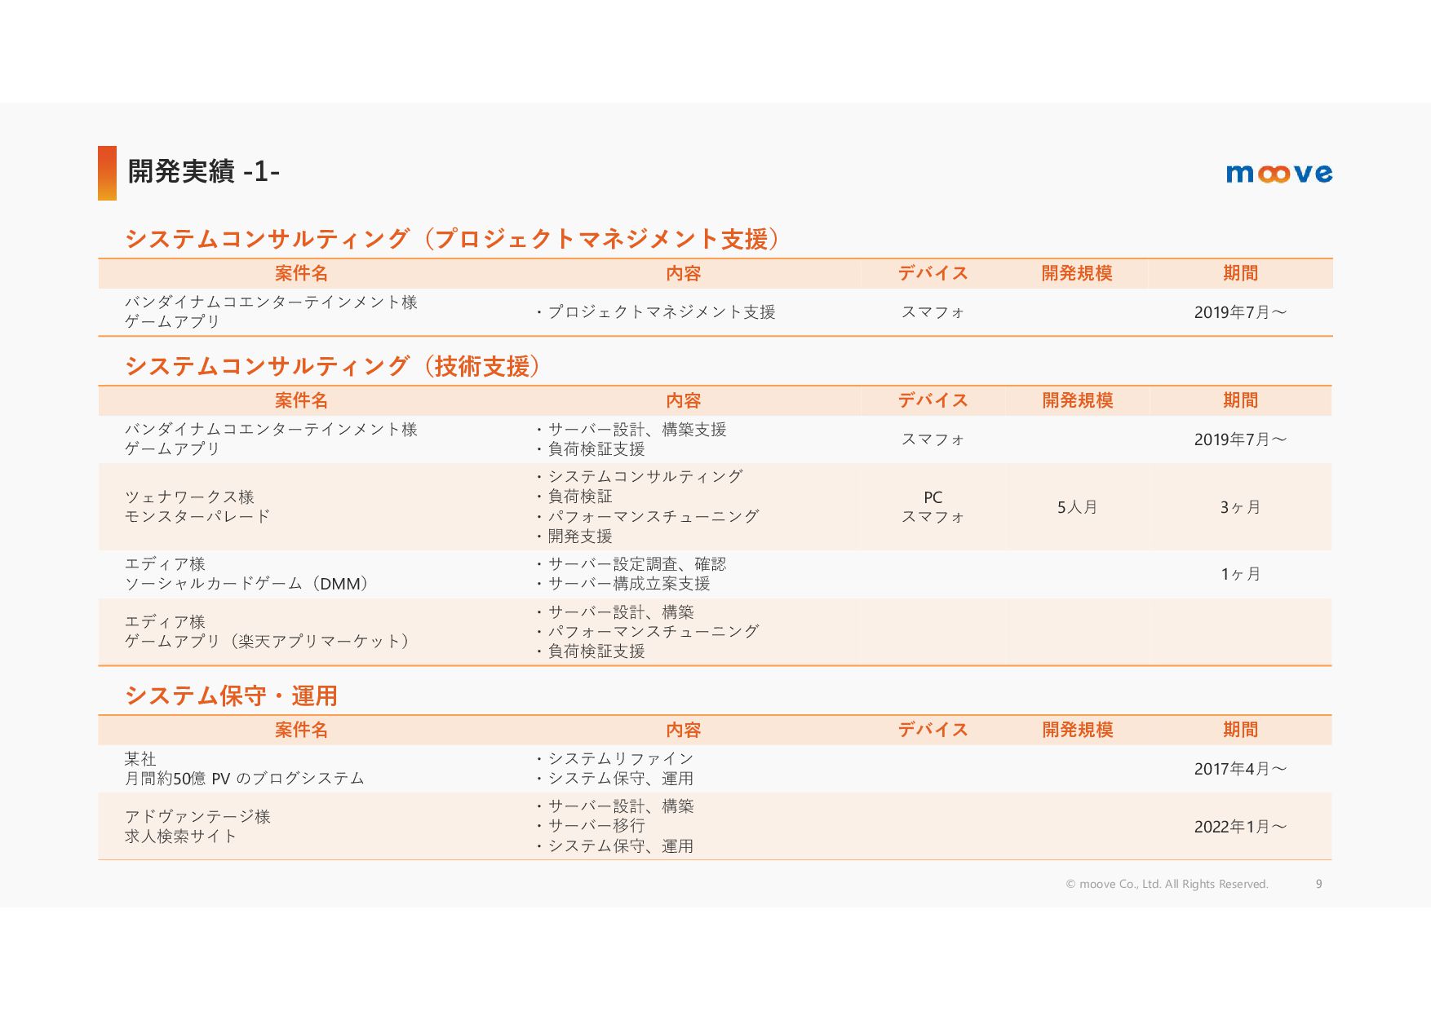This screenshot has height=1011, width=1431.
Task: Select the アドヴァンテージ様 client name
Action: pyautogui.click(x=197, y=817)
